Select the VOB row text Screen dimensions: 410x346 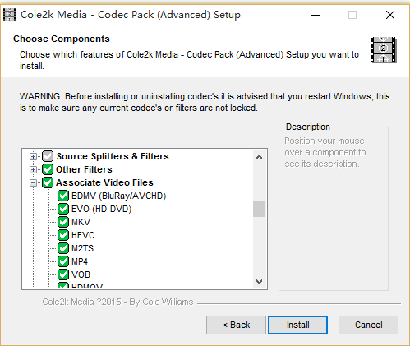coord(81,274)
